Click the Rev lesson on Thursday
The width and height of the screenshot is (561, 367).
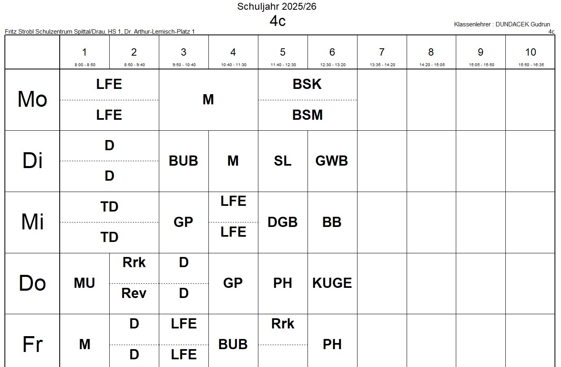coord(134,294)
